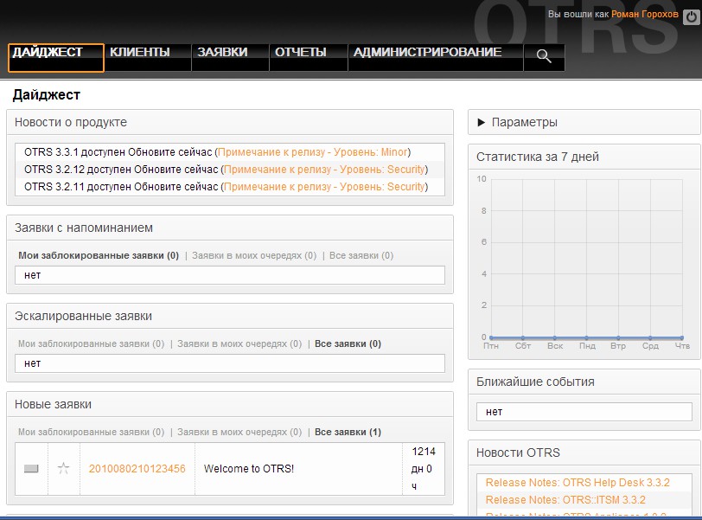This screenshot has height=520, width=702.
Task: Open the Клиенты menu
Action: [x=148, y=58]
